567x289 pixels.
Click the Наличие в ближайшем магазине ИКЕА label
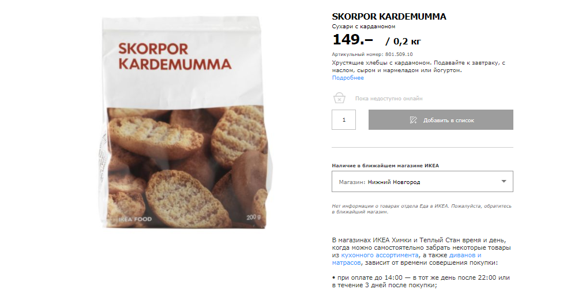pos(385,166)
